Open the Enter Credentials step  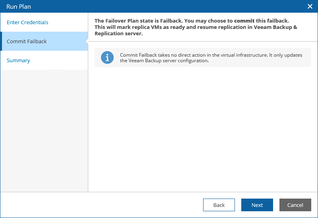tap(27, 22)
